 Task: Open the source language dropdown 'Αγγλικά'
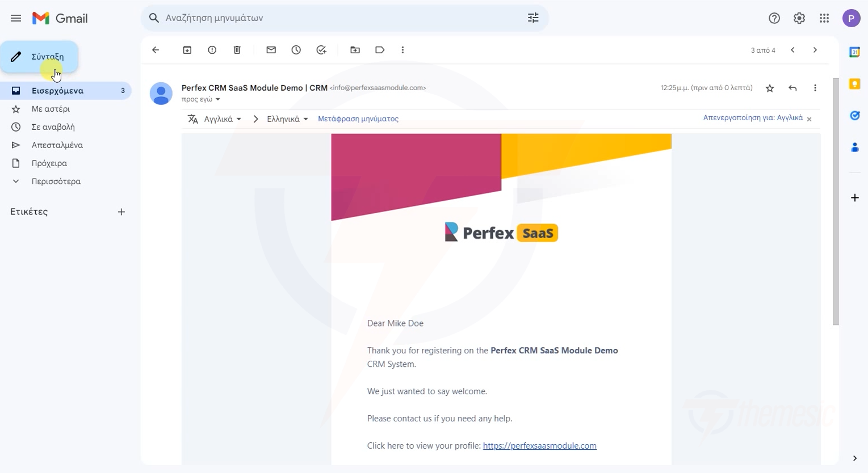click(221, 119)
